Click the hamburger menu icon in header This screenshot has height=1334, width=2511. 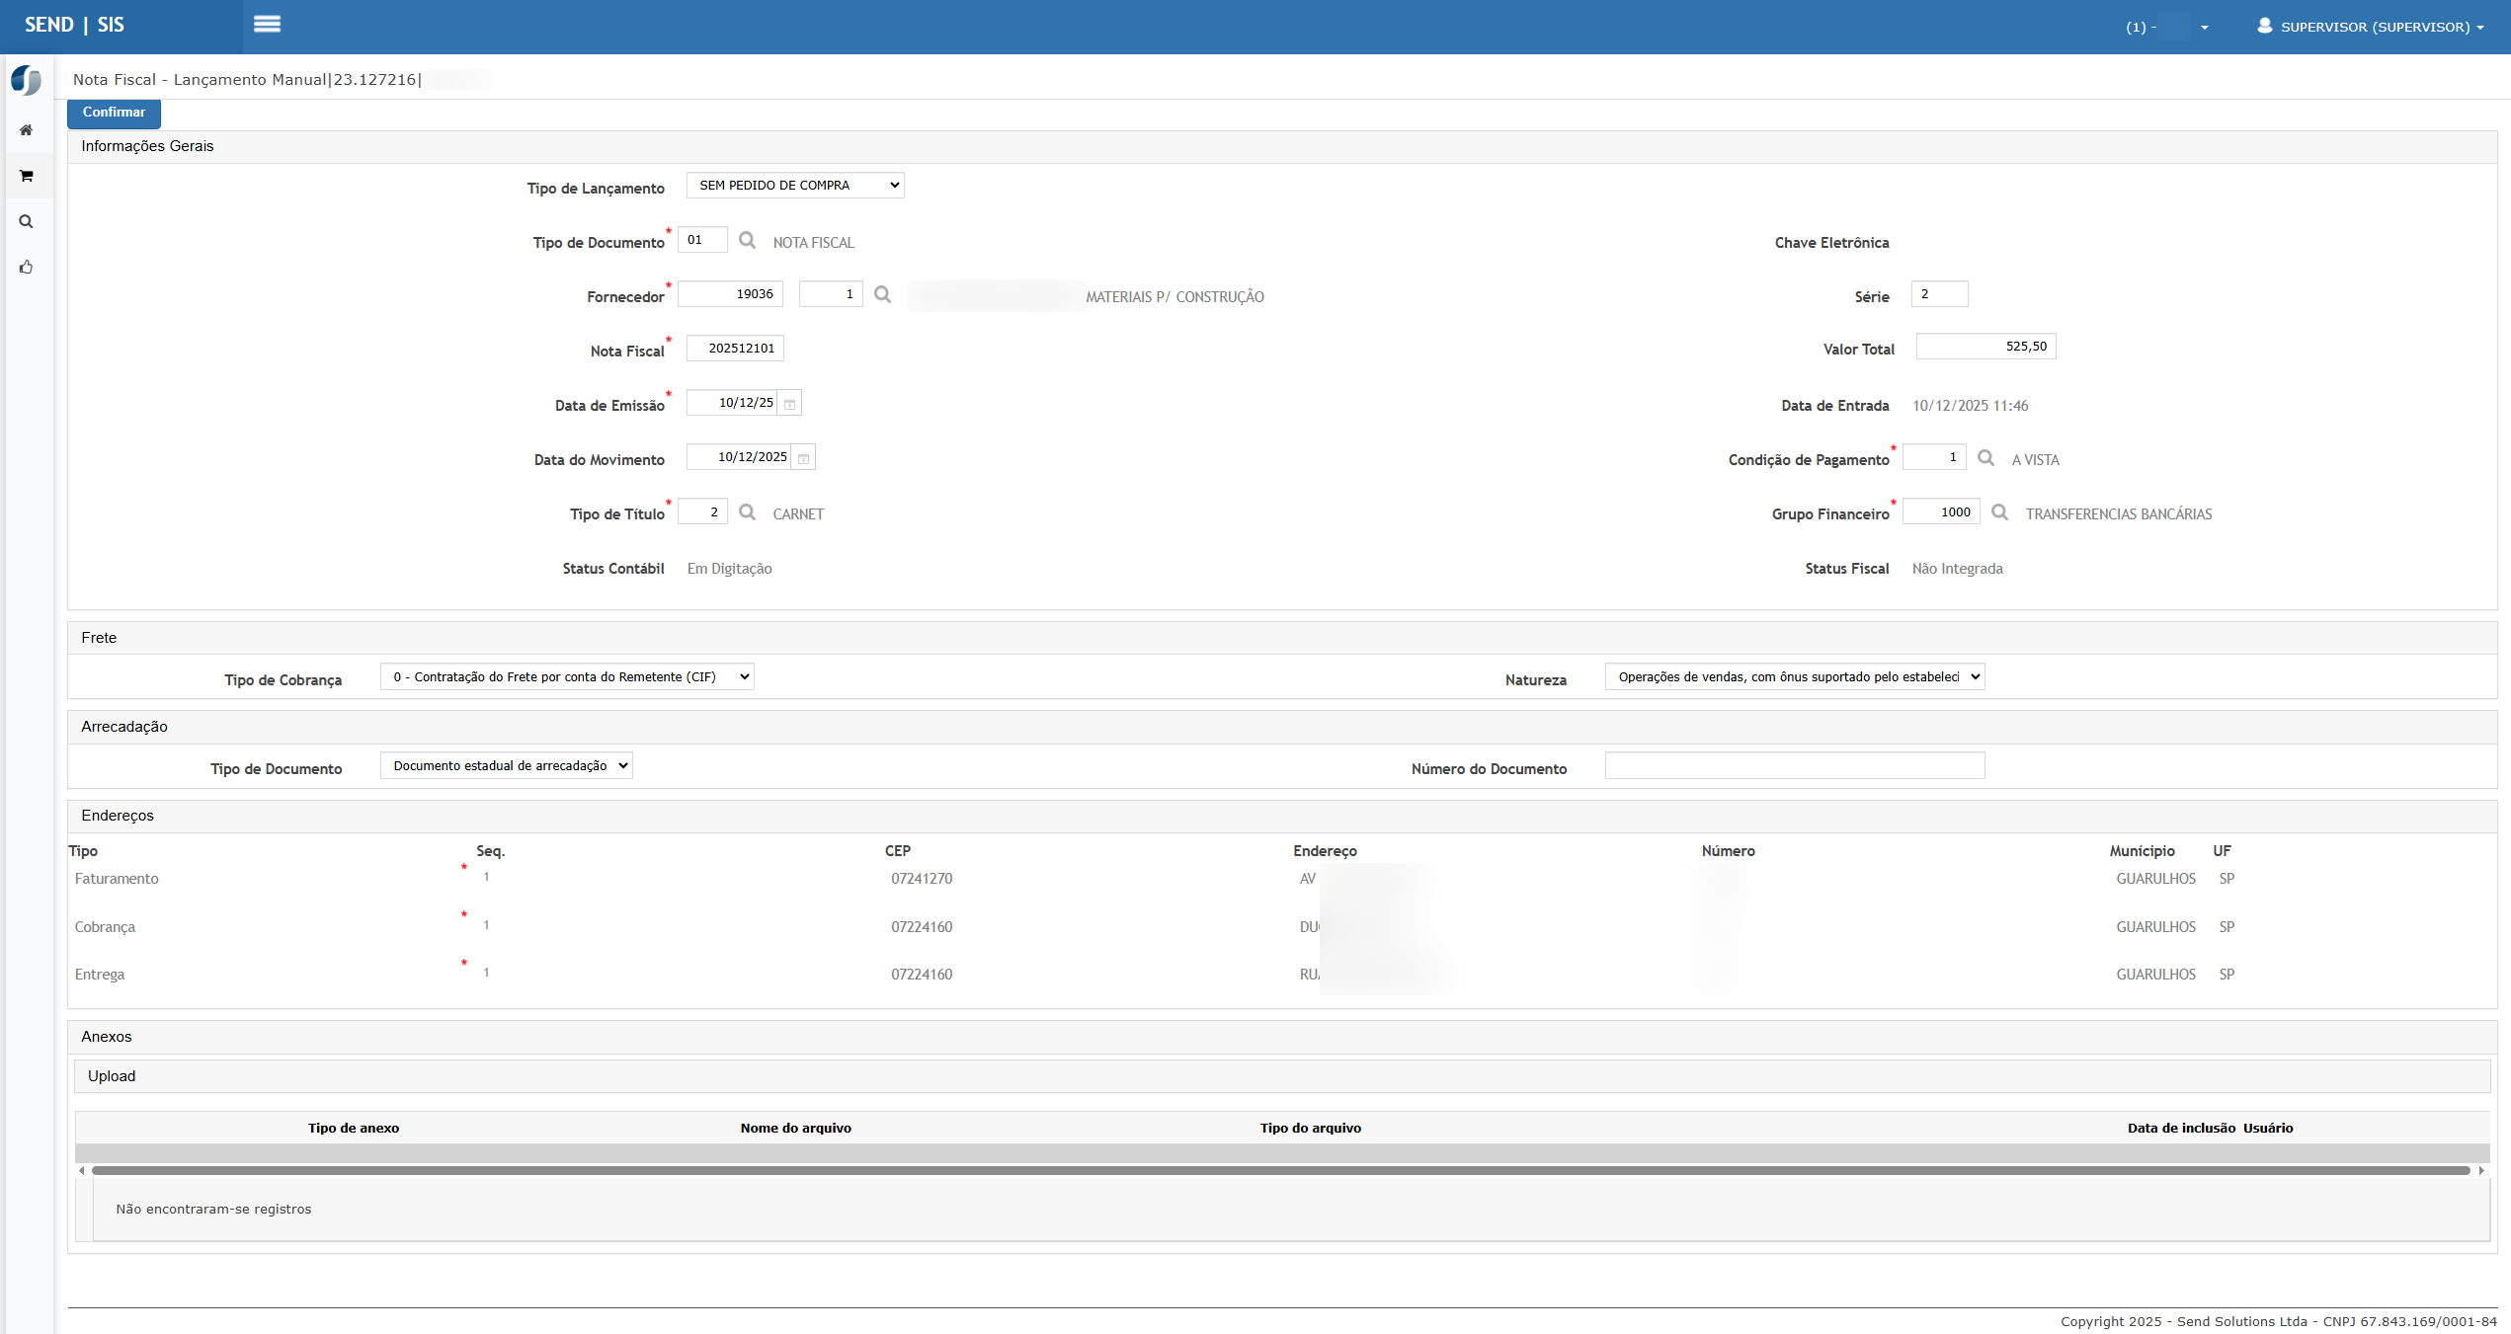pyautogui.click(x=267, y=25)
